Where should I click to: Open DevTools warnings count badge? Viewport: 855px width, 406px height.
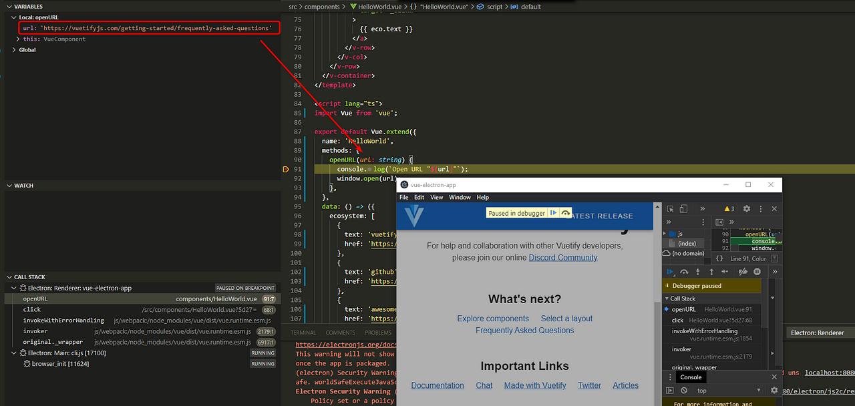tap(729, 209)
